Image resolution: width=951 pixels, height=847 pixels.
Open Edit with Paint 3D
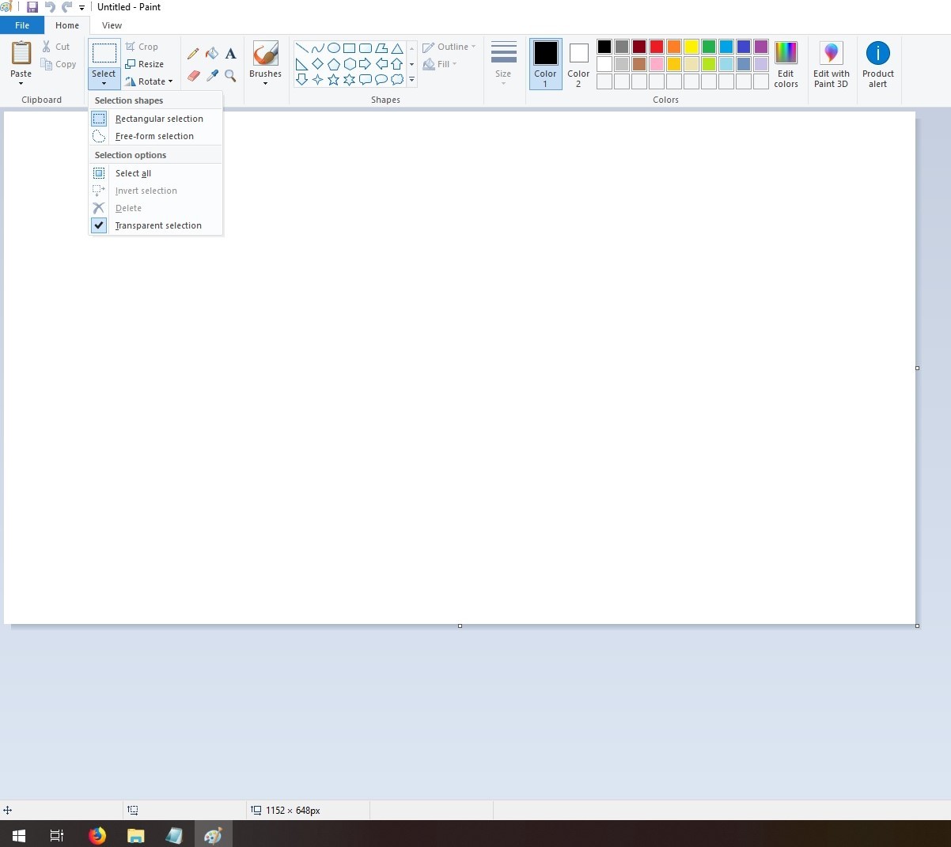point(831,64)
